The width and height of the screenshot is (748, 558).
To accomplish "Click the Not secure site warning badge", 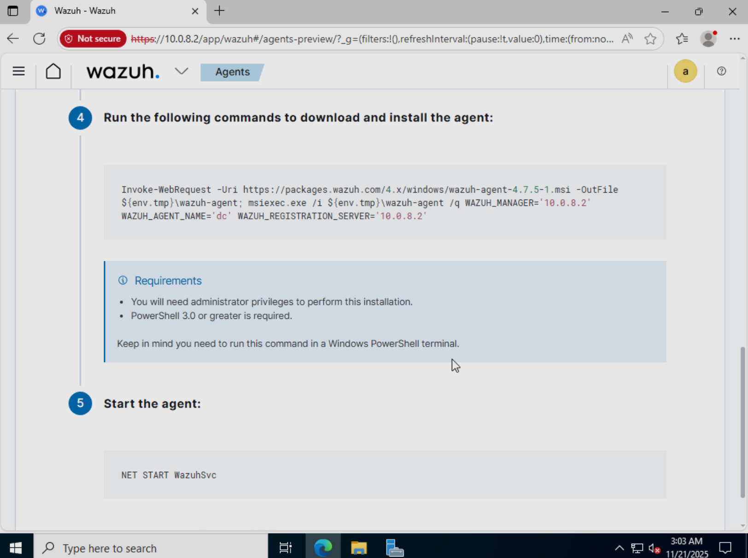I will (x=93, y=39).
